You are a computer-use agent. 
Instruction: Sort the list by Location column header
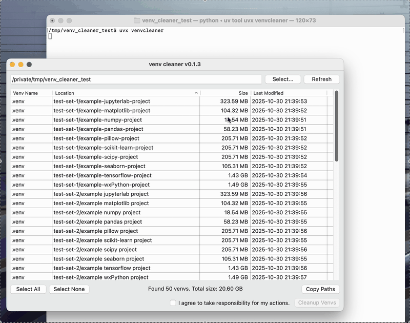123,93
